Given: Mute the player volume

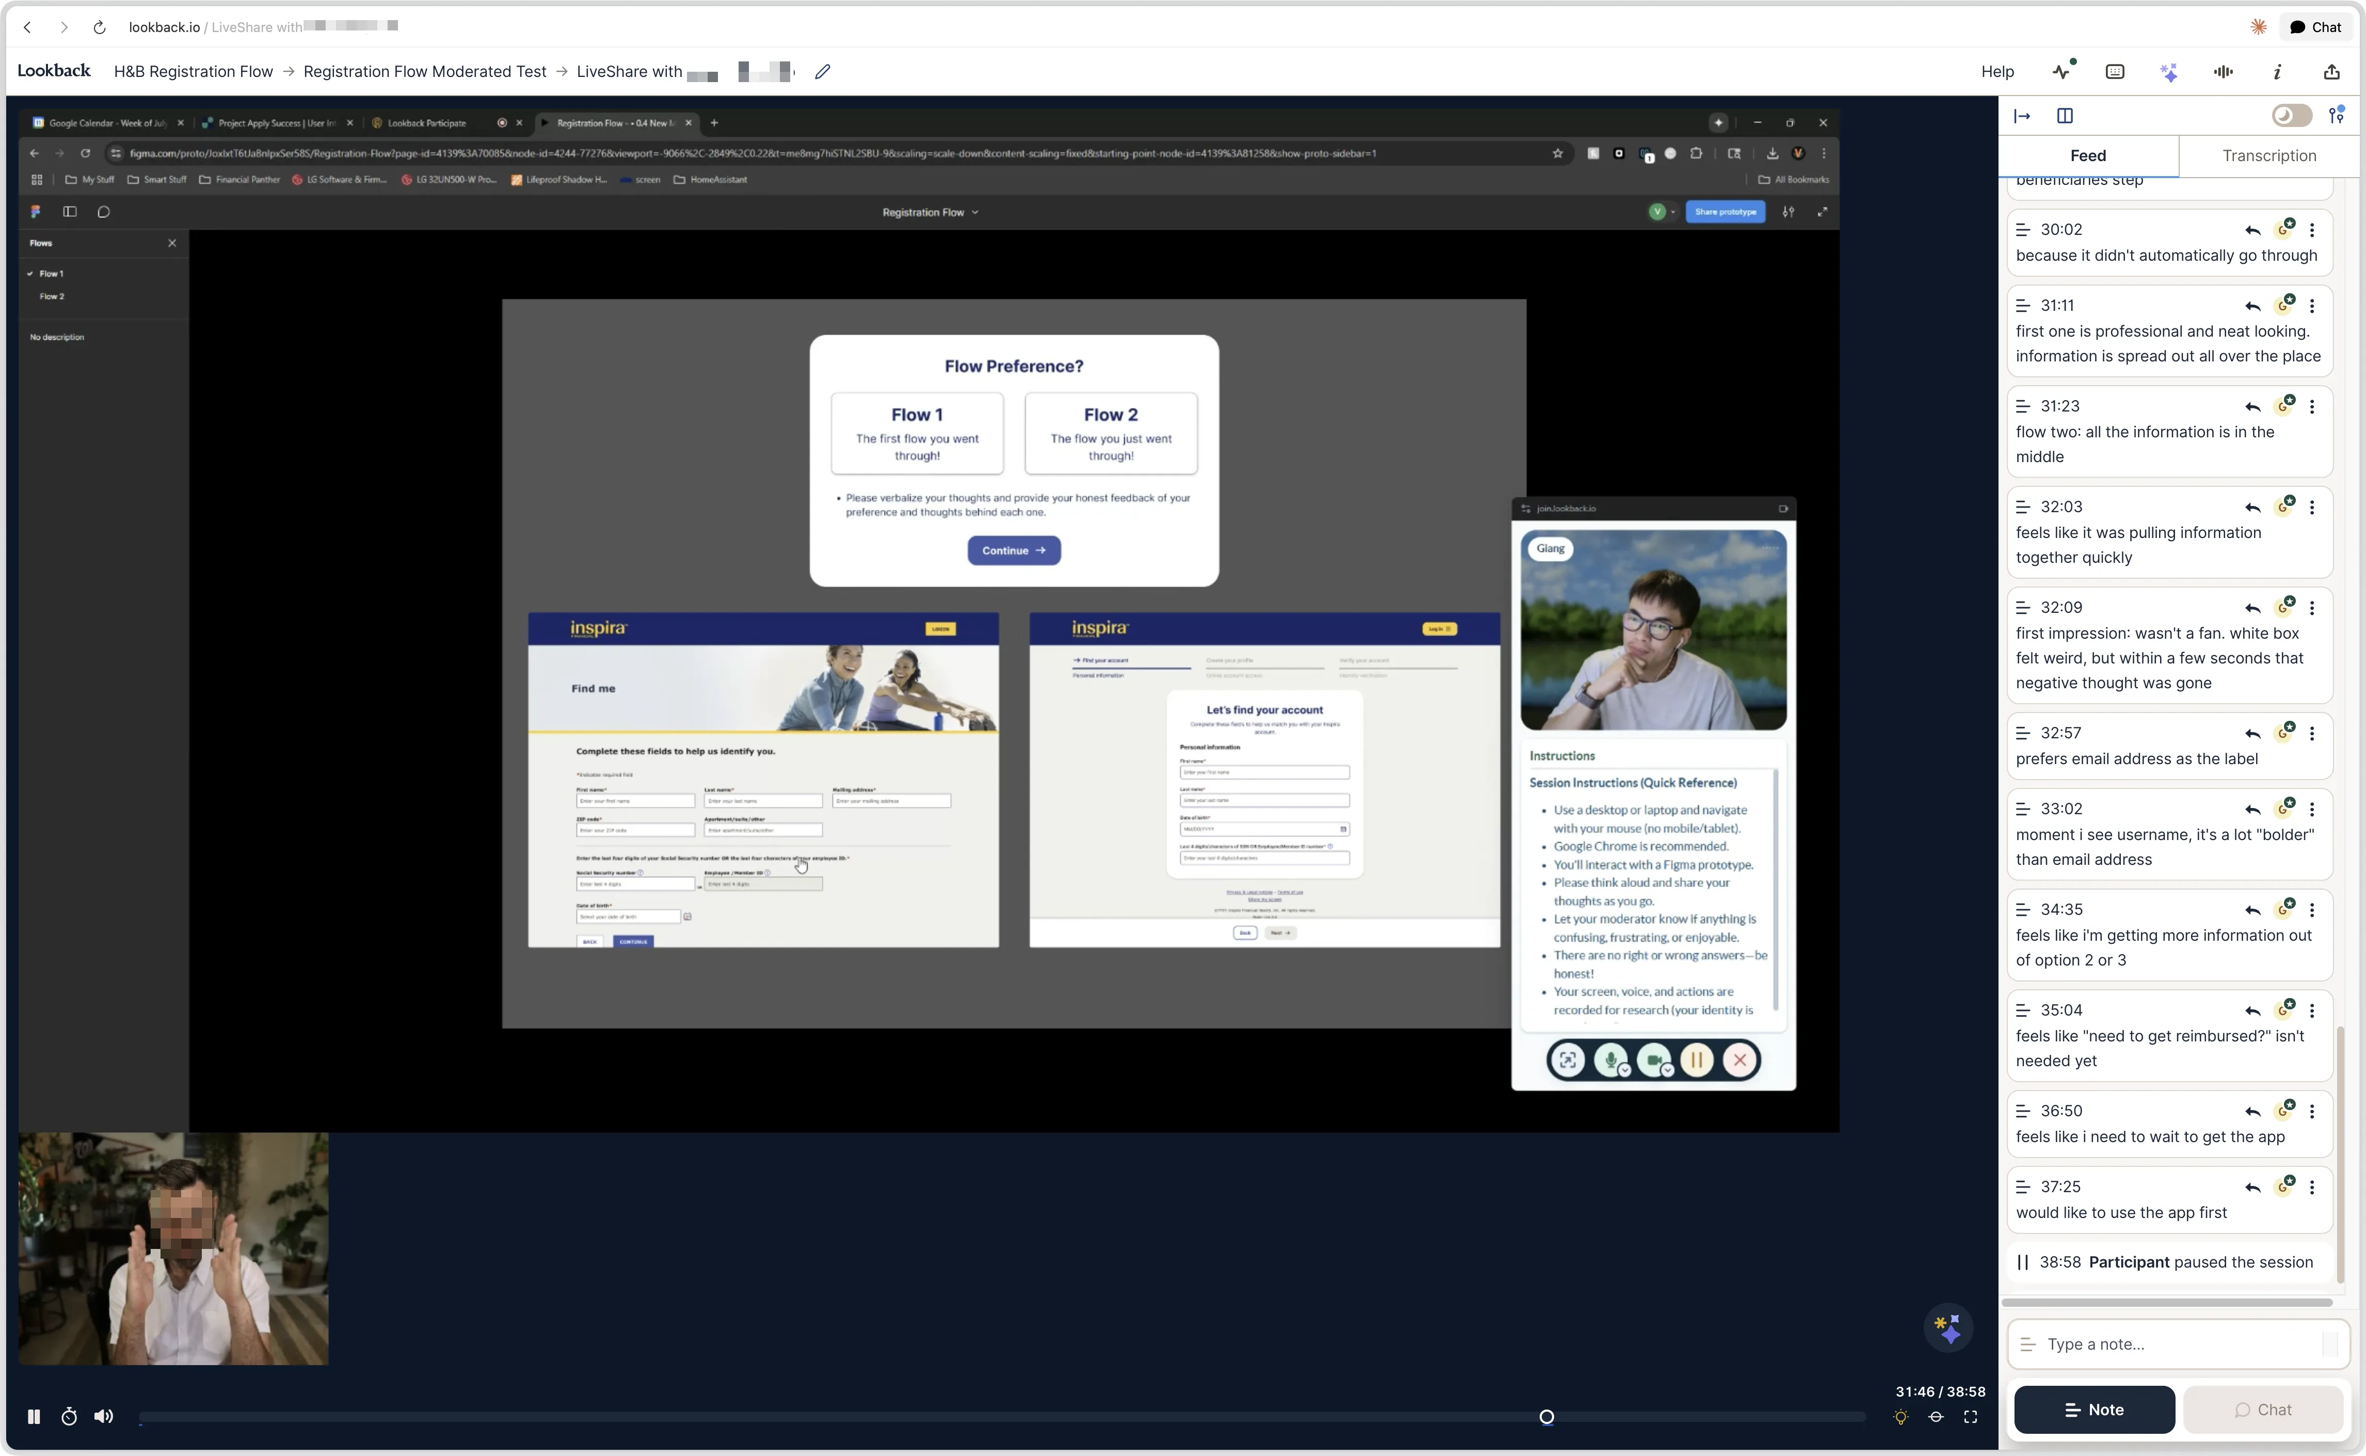Looking at the screenshot, I should click(104, 1417).
